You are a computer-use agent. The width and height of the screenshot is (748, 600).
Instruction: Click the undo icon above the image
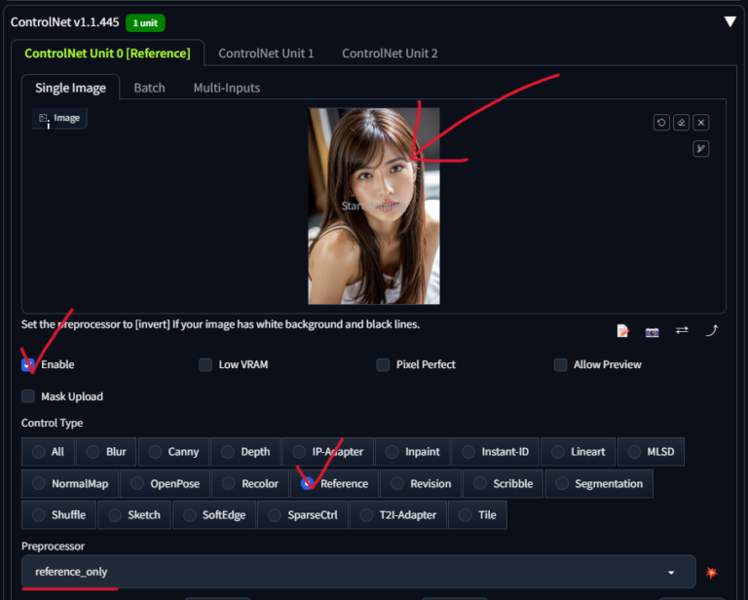point(661,123)
